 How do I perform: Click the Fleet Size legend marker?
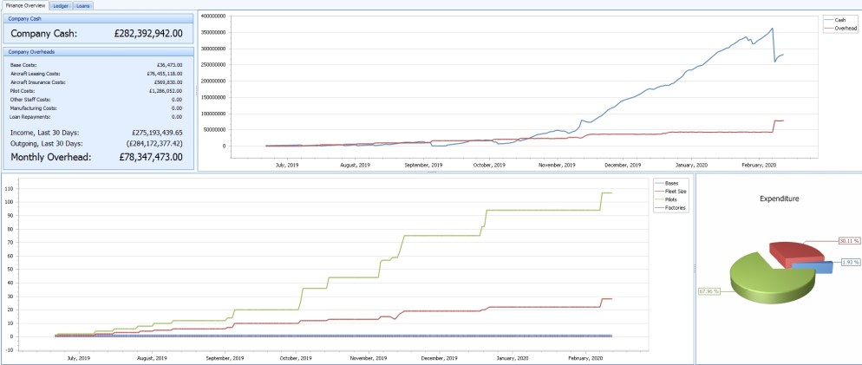658,192
